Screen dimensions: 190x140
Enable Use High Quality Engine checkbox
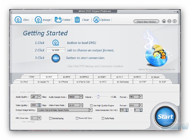[91, 106]
